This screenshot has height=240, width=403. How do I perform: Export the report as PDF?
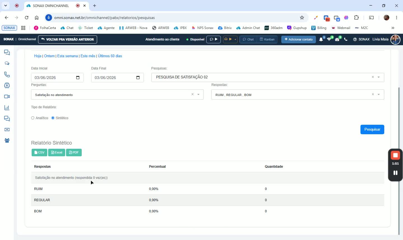pyautogui.click(x=74, y=152)
